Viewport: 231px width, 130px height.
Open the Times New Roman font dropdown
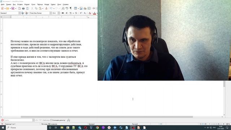(x=51, y=13)
